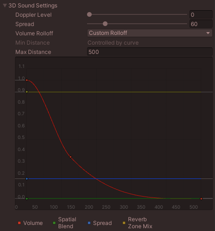This screenshot has width=215, height=231.
Task: Click the Volume Rolloff label
Action: 34,33
